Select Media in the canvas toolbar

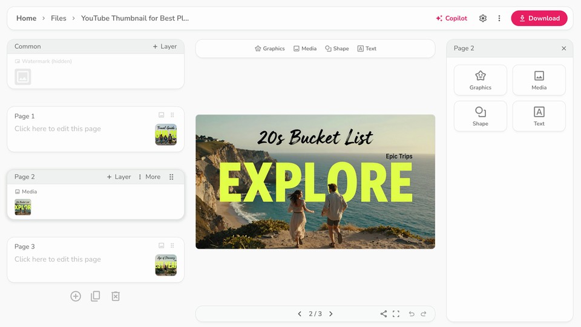coord(305,48)
